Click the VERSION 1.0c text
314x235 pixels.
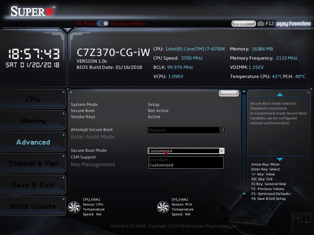(x=92, y=61)
